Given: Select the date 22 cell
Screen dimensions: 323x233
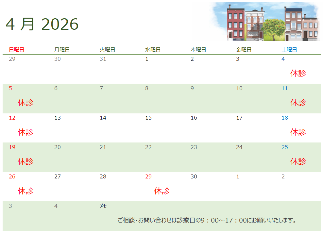Looking at the screenshot, I should click(148, 147).
